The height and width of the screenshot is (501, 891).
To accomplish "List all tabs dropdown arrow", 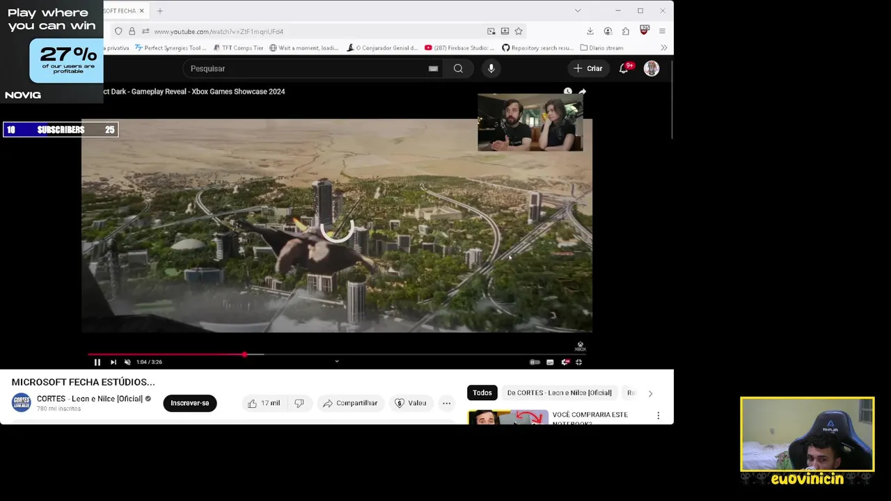I will [x=577, y=10].
